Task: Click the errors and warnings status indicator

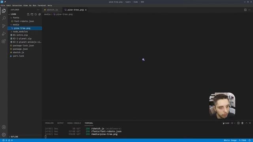Action: click(8, 140)
